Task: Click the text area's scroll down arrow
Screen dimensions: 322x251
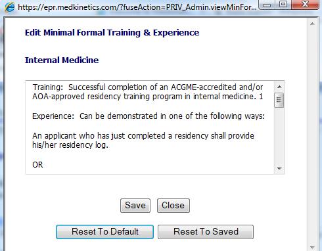Action: pos(279,168)
